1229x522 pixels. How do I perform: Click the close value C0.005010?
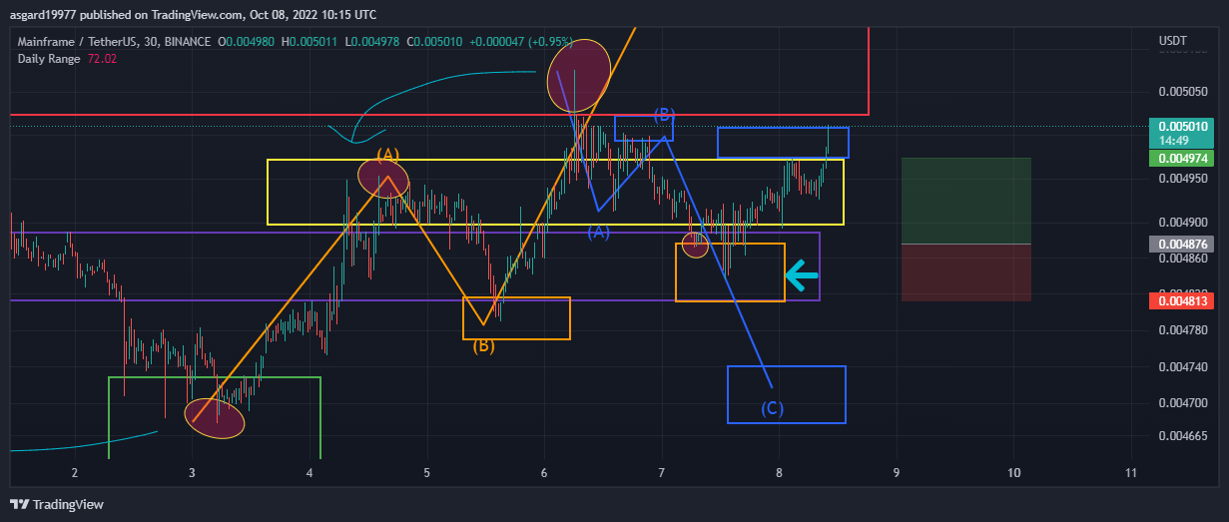click(436, 42)
